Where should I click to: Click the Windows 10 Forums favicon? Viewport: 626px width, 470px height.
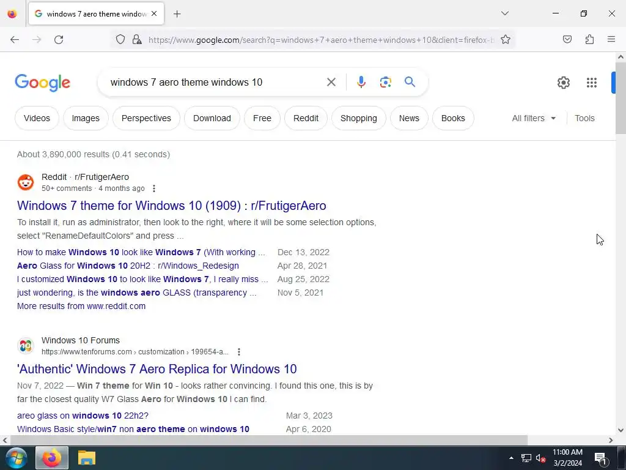26,346
